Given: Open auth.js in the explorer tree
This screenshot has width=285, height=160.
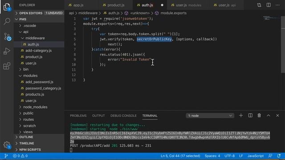Looking at the screenshot, I should coord(39,44).
